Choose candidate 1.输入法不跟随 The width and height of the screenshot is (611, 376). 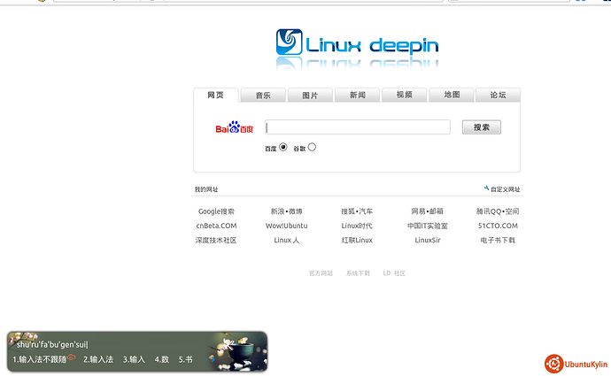coord(39,359)
